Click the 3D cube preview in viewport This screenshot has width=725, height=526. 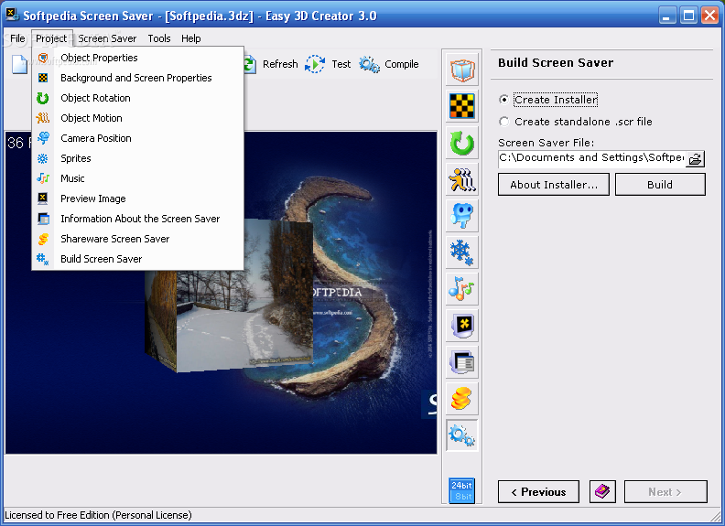pyautogui.click(x=229, y=295)
